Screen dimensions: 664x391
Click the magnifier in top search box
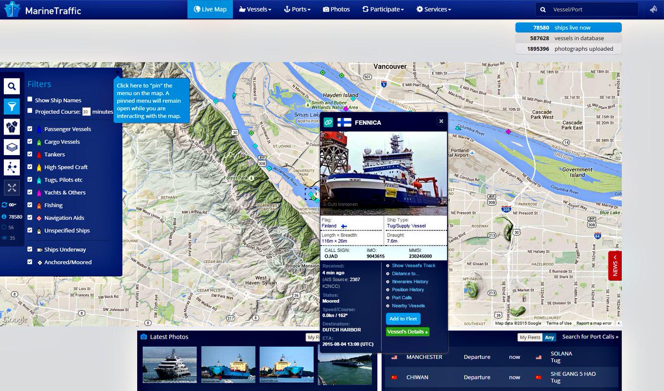[544, 9]
